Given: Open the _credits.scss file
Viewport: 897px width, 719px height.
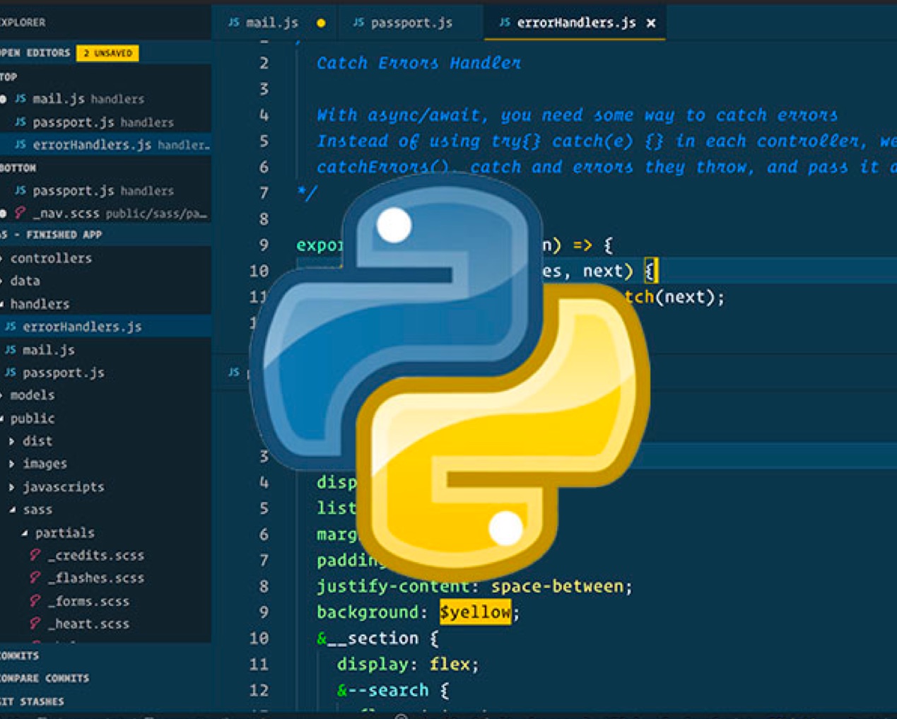Looking at the screenshot, I should [105, 555].
